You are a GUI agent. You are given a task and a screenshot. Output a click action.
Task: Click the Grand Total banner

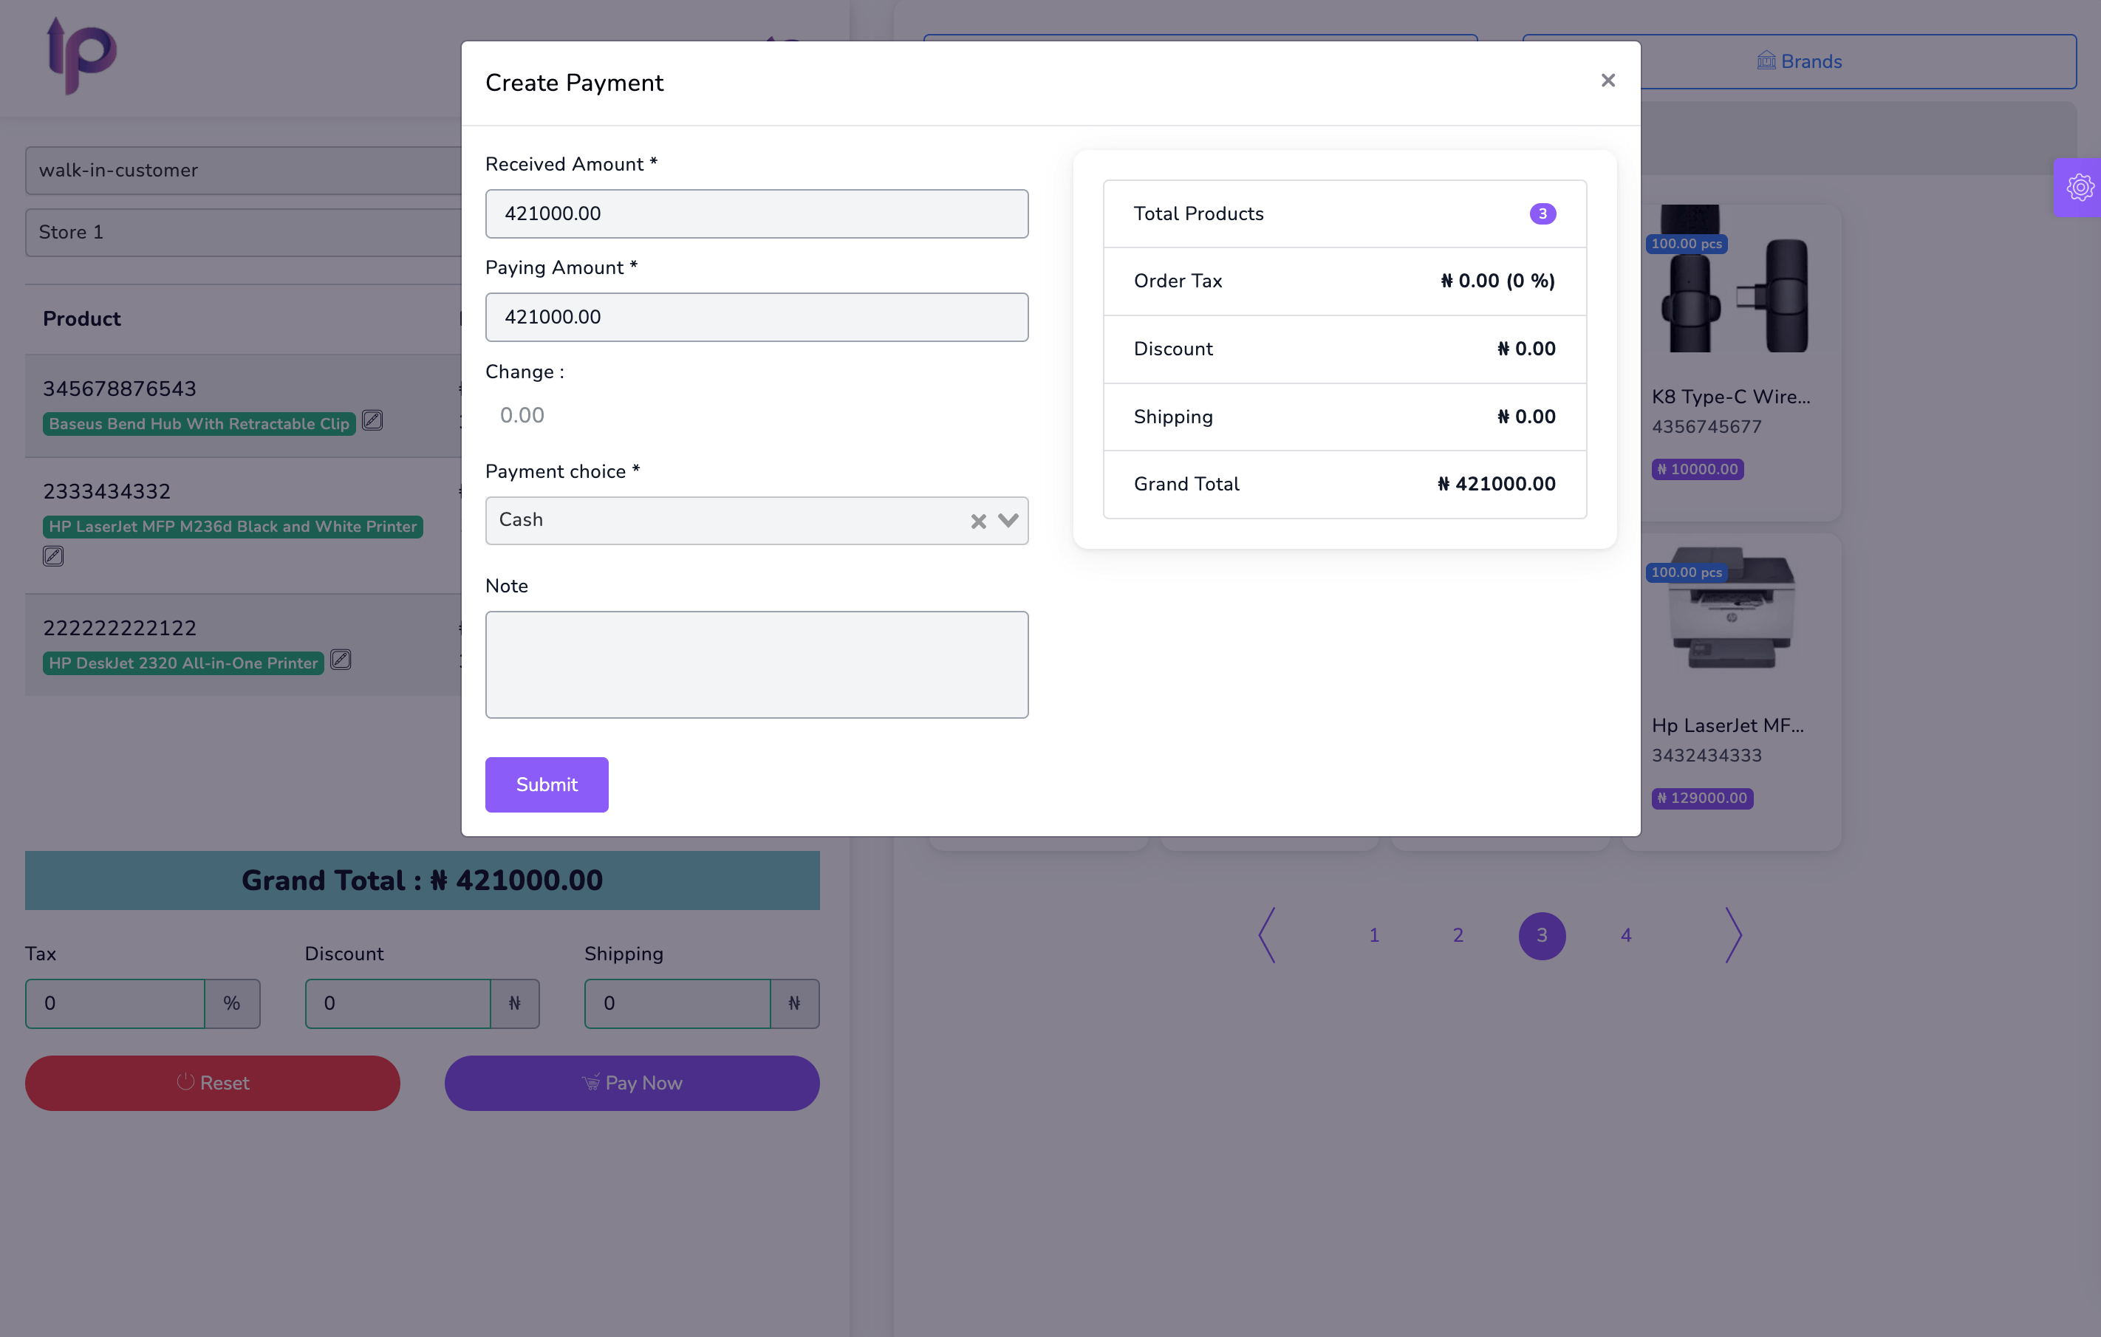point(423,880)
